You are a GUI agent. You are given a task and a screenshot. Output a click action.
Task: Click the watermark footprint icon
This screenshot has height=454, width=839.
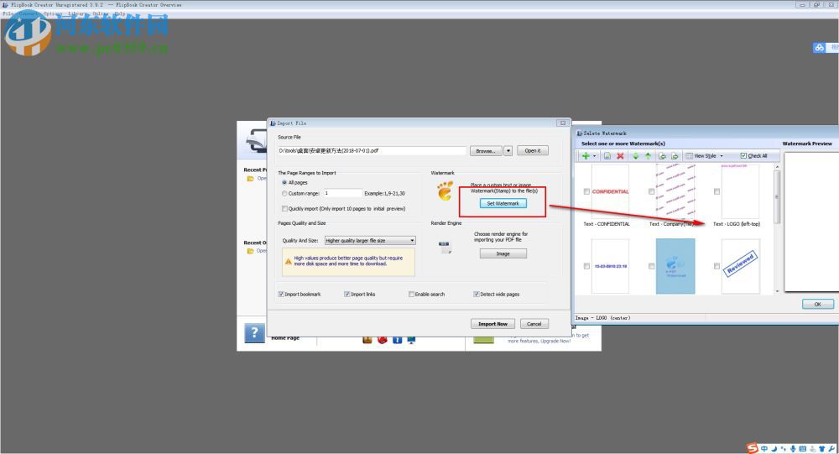click(x=445, y=191)
